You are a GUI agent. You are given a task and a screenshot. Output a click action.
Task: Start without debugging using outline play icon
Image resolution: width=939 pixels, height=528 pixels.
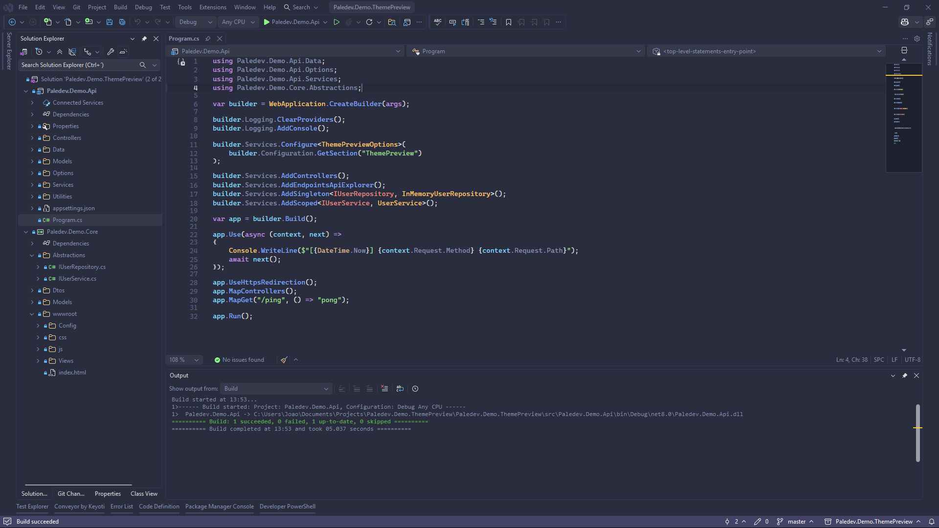[x=336, y=22]
